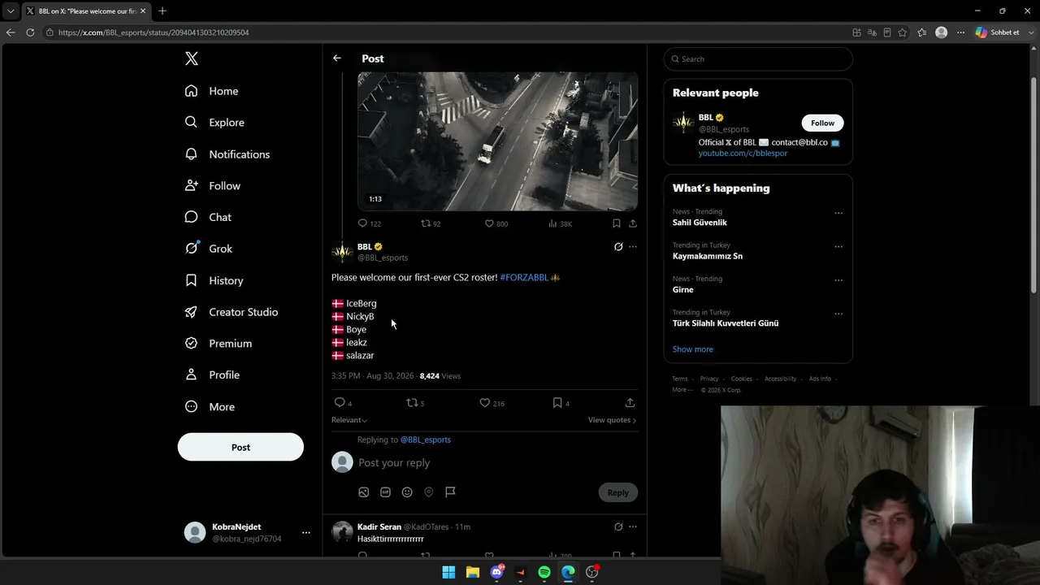Open Creator Studio in the sidebar
This screenshot has height=585, width=1040.
(232, 312)
